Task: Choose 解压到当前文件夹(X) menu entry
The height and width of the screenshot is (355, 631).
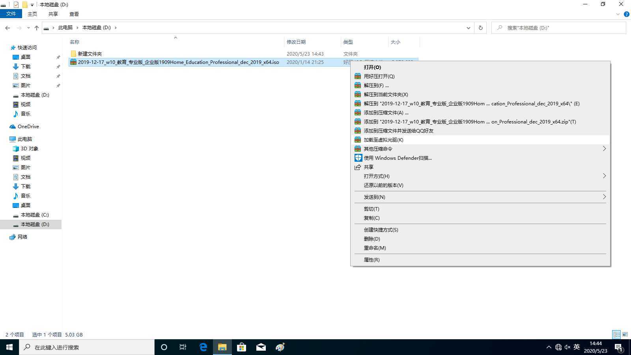Action: [386, 94]
